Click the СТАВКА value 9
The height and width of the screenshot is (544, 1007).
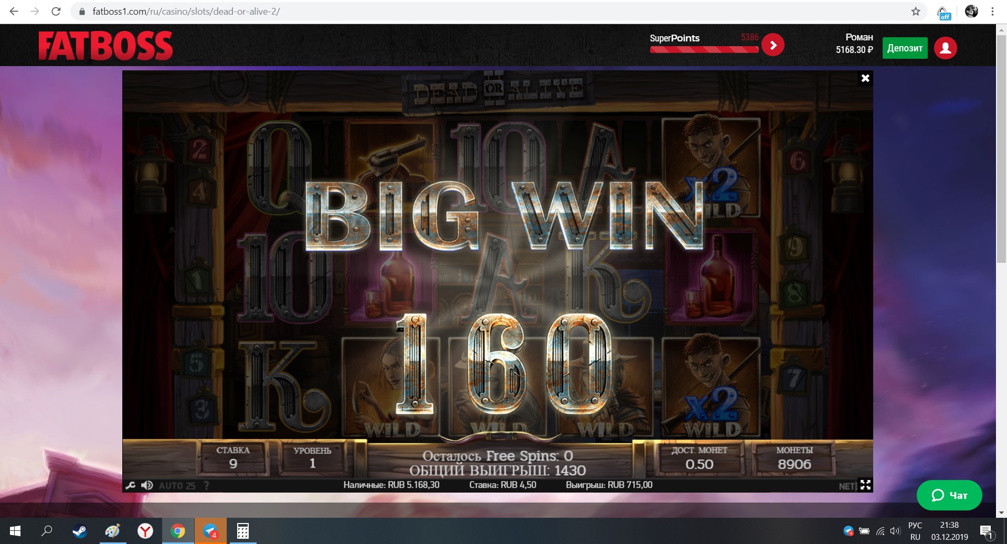coord(233,464)
